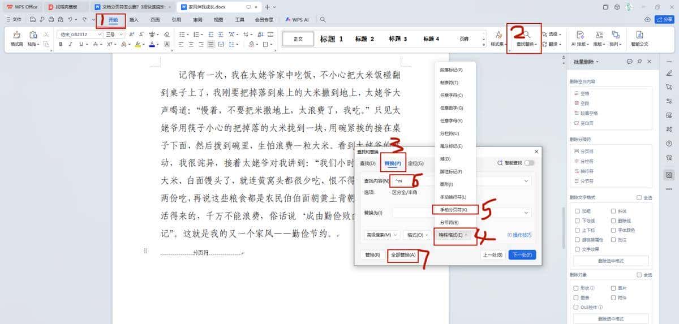Screen dimensions: 679x324
Task: Open the Format (格式) dropdown in dialog
Action: coord(418,235)
